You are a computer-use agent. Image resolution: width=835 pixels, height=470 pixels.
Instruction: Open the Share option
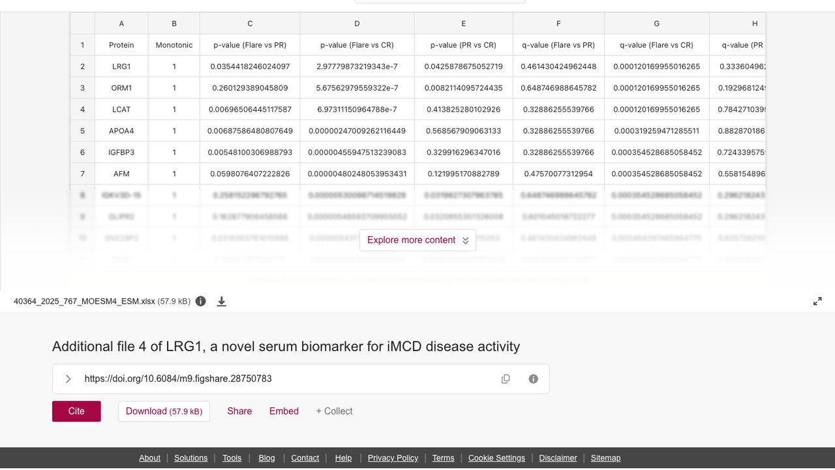[x=239, y=411]
